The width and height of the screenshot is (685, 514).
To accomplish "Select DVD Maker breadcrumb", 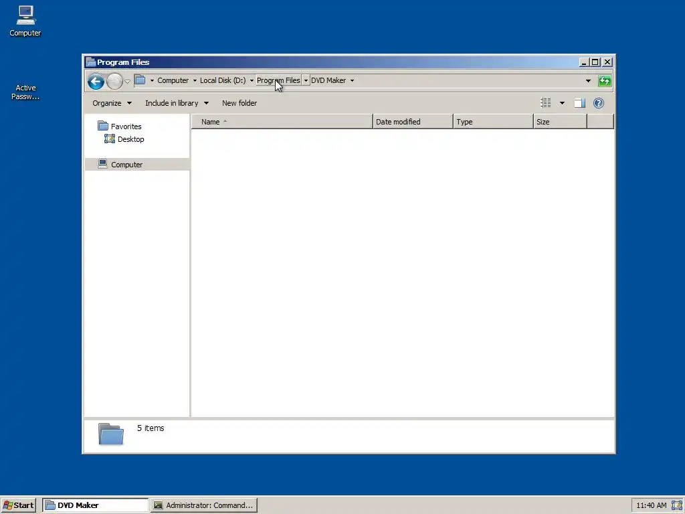I will (328, 80).
